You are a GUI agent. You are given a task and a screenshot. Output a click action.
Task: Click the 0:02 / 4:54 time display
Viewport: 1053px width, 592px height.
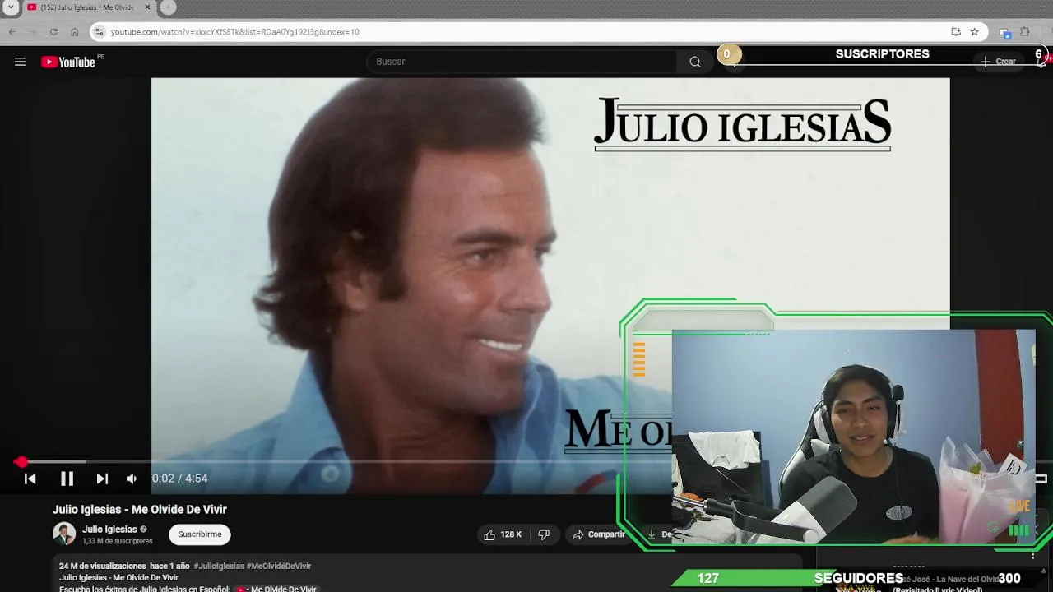coord(179,479)
